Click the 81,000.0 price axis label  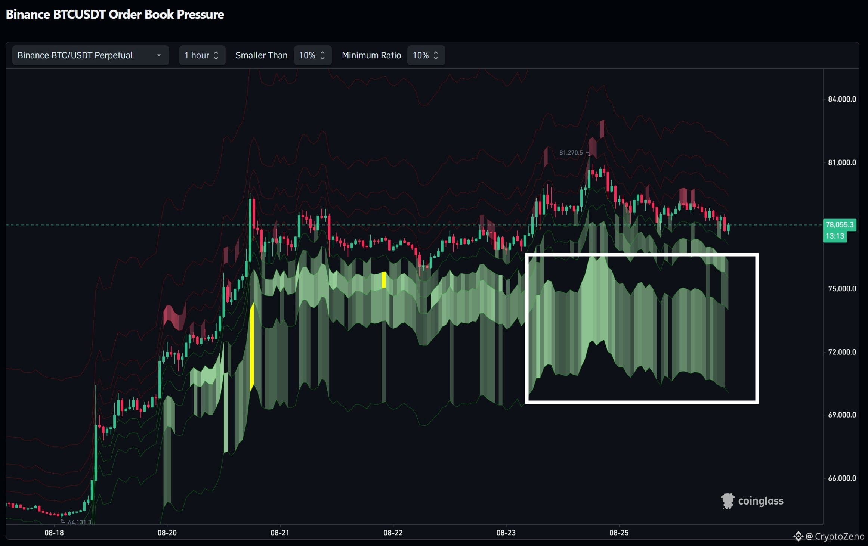[842, 162]
